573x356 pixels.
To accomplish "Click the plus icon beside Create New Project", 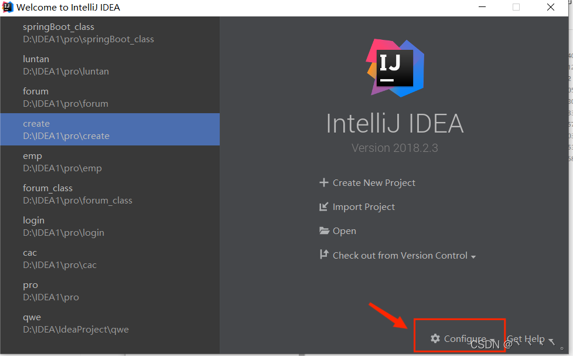I will [324, 182].
